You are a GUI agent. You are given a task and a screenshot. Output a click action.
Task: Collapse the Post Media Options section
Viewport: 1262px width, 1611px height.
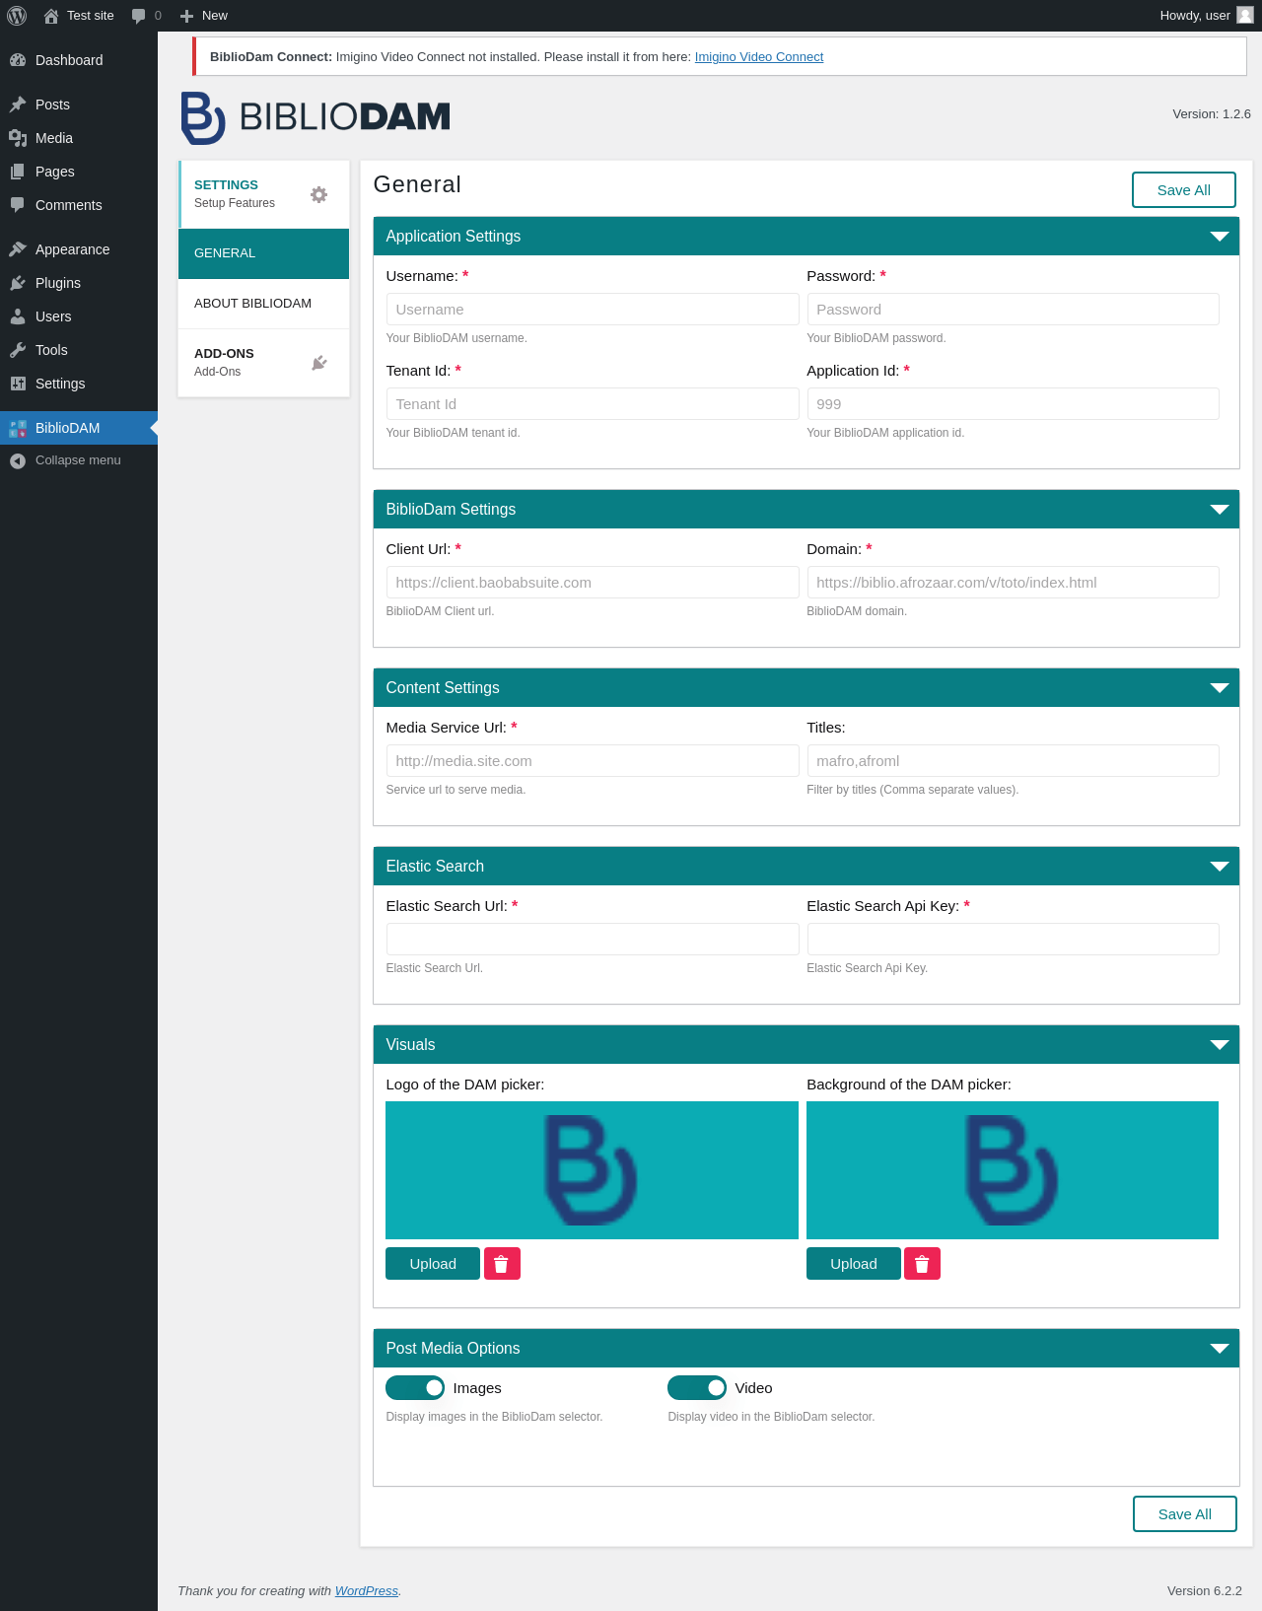click(x=1220, y=1349)
